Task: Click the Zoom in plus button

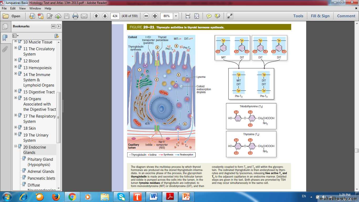Action: tap(155, 16)
